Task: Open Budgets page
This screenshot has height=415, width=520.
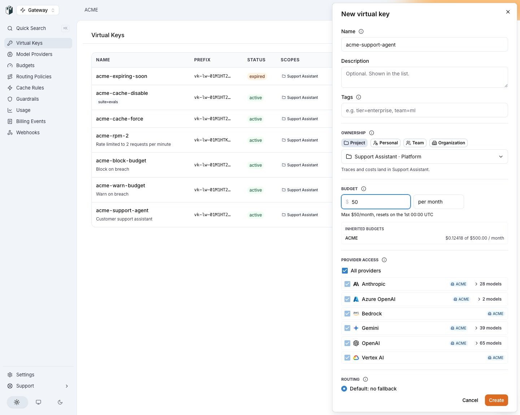Action: tap(38, 65)
